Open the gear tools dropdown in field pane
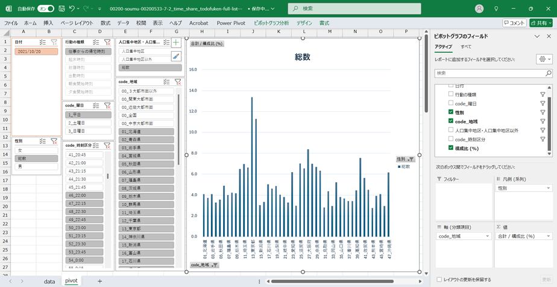The height and width of the screenshot is (287, 557). [x=543, y=60]
